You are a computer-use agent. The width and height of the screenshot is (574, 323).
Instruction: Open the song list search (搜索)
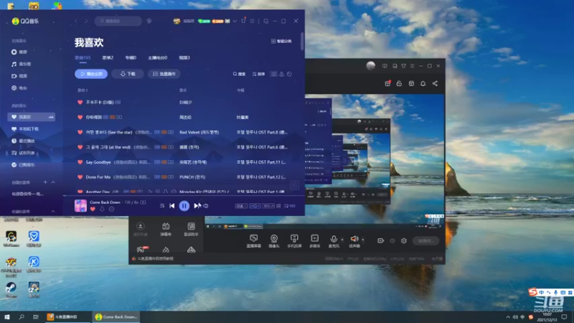point(239,74)
